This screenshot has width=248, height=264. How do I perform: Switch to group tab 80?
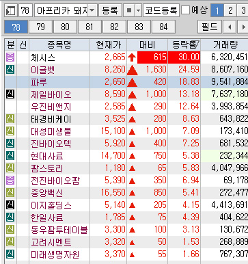pos(65,27)
